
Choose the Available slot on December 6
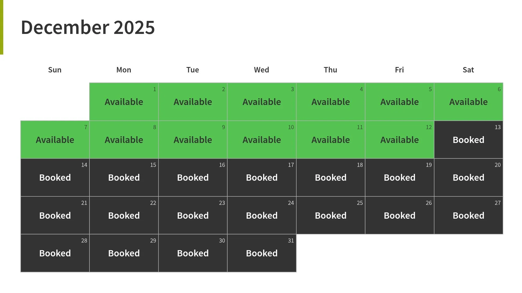click(x=468, y=102)
